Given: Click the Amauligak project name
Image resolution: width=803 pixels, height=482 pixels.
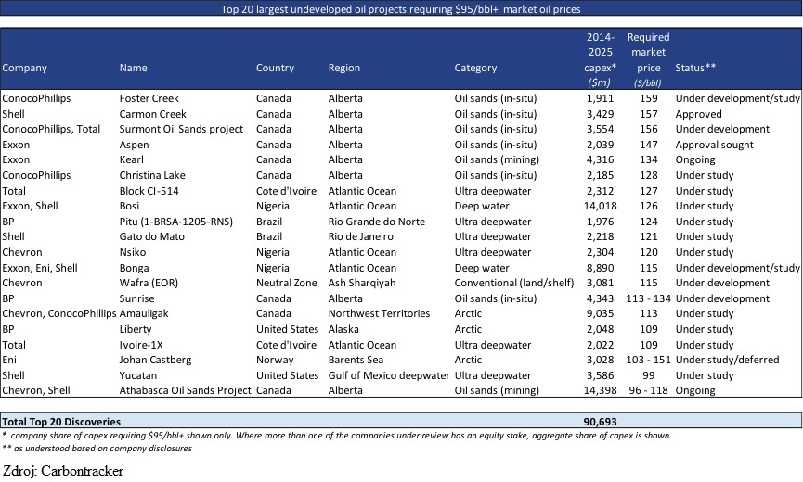Looking at the screenshot, I should point(144,313).
